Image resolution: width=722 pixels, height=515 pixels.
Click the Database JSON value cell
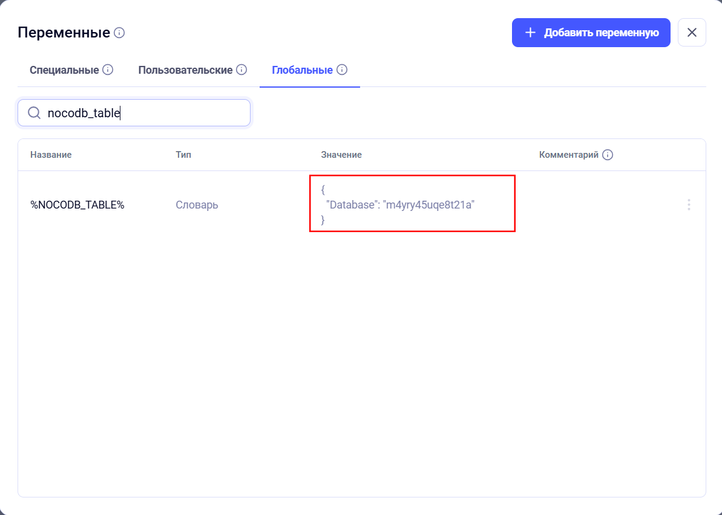399,205
